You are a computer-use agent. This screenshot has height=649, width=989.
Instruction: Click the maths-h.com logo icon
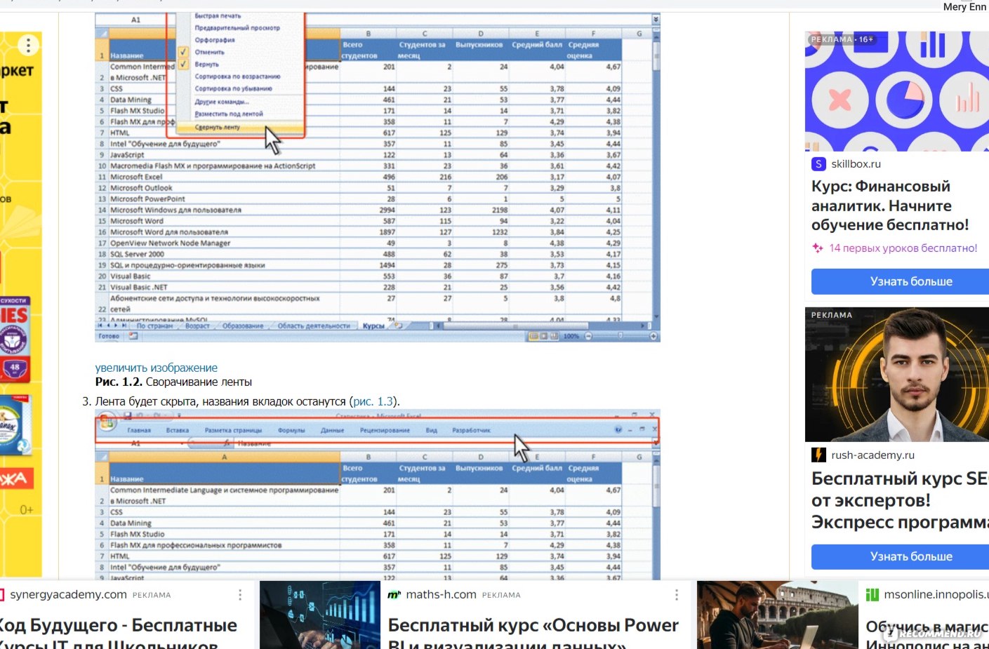point(394,595)
